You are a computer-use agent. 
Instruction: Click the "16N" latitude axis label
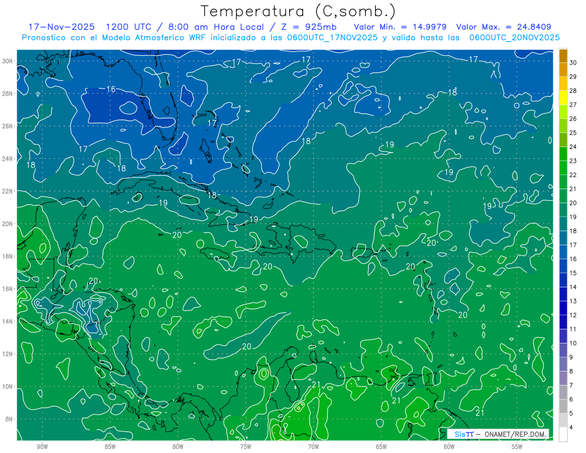[x=8, y=289]
